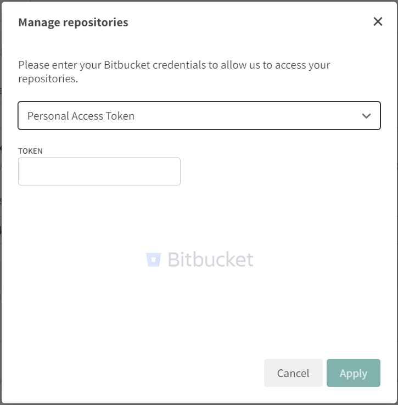The height and width of the screenshot is (405, 398).
Task: Click the word "repositories." in the description
Action: tap(48, 78)
